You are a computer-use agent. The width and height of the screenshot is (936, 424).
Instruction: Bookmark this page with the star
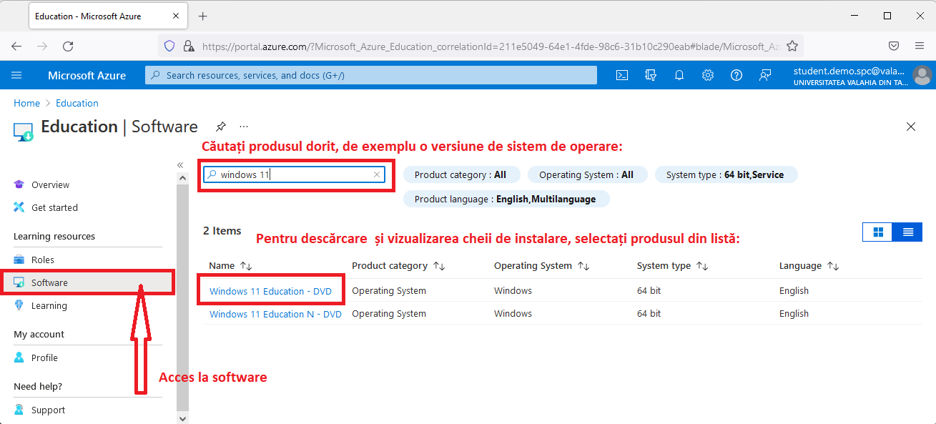tap(792, 46)
